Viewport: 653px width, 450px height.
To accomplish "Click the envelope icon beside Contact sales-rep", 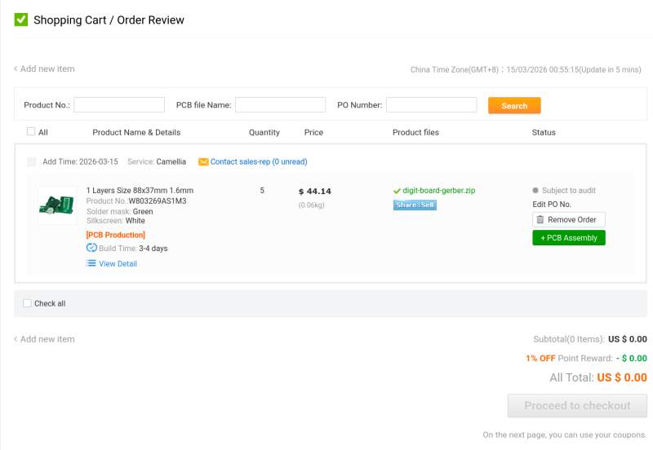I will [203, 161].
